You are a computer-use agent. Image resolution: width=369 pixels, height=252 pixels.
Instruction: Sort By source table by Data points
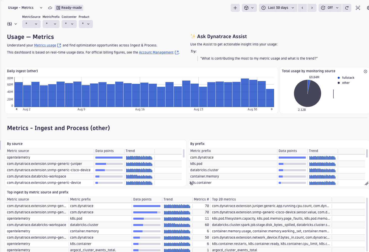tap(109, 151)
